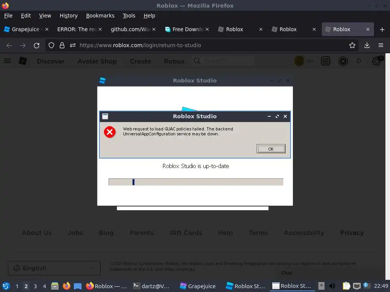Open the Jobs footer link

coord(75,233)
